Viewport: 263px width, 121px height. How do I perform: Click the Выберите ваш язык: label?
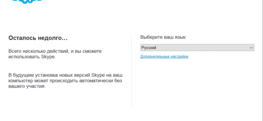click(164, 37)
